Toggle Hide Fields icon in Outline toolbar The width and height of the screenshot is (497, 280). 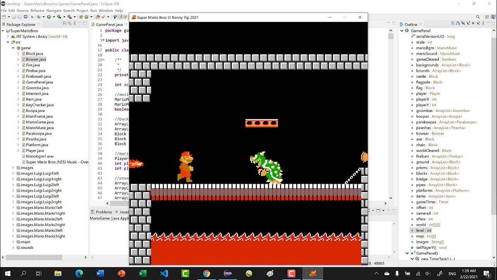click(x=463, y=23)
